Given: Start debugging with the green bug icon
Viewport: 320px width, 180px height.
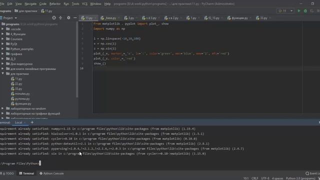Looking at the screenshot, I should point(305,11).
